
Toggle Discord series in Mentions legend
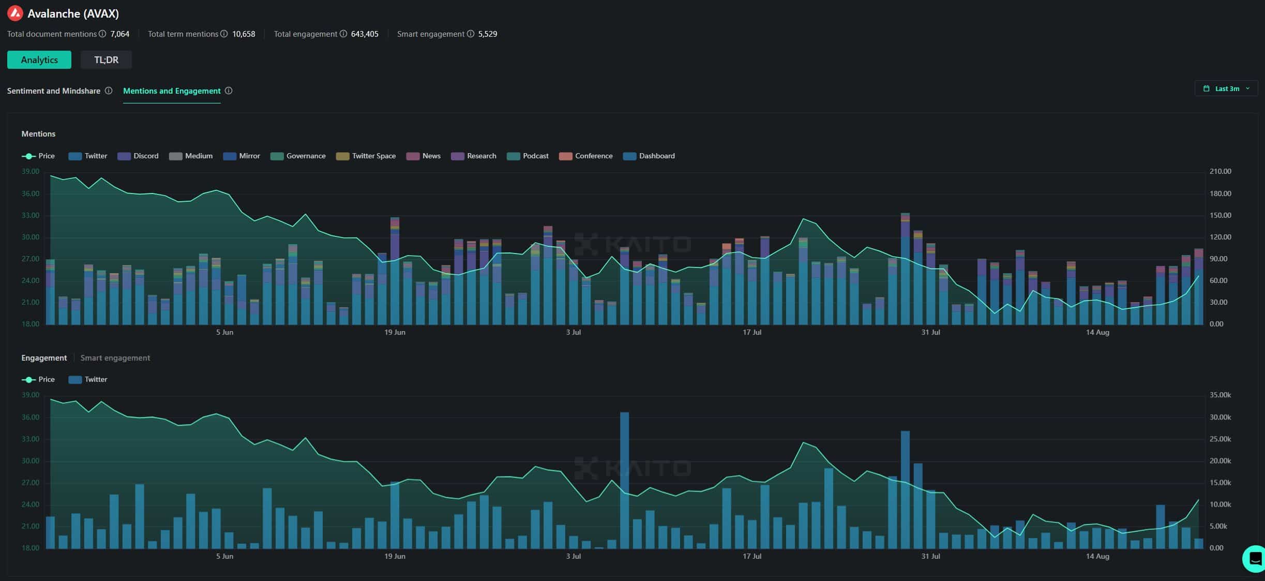138,156
